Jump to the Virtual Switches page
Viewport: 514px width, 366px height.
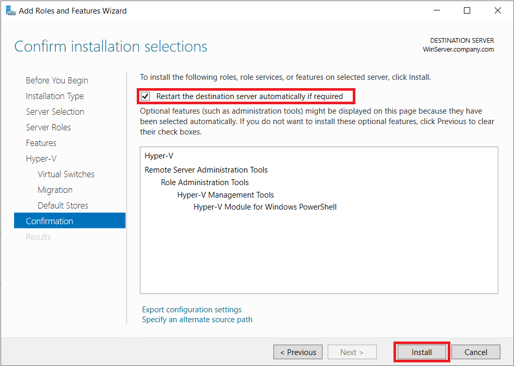[x=66, y=174]
